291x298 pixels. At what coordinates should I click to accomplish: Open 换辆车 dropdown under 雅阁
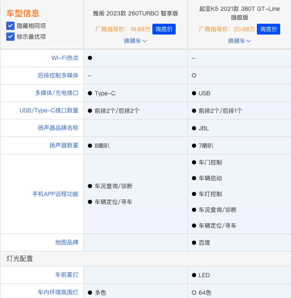135,41
